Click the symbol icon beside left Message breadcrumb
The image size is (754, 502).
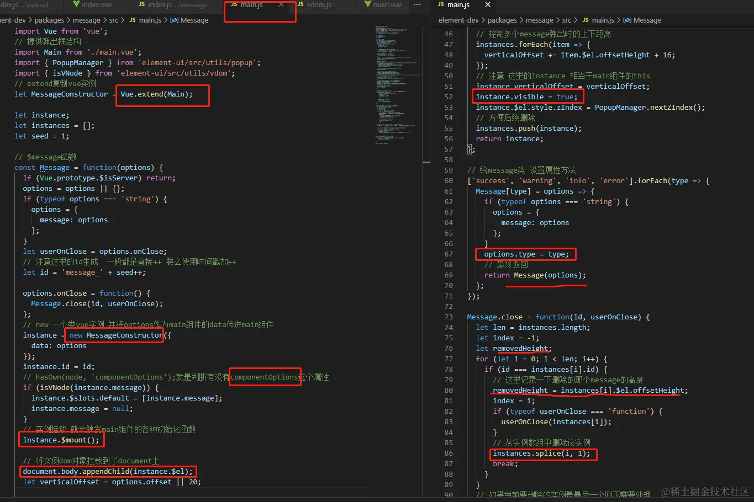(x=175, y=20)
